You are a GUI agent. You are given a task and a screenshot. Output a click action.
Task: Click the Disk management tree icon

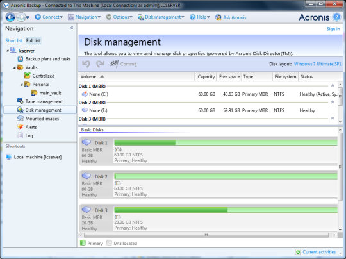point(20,110)
